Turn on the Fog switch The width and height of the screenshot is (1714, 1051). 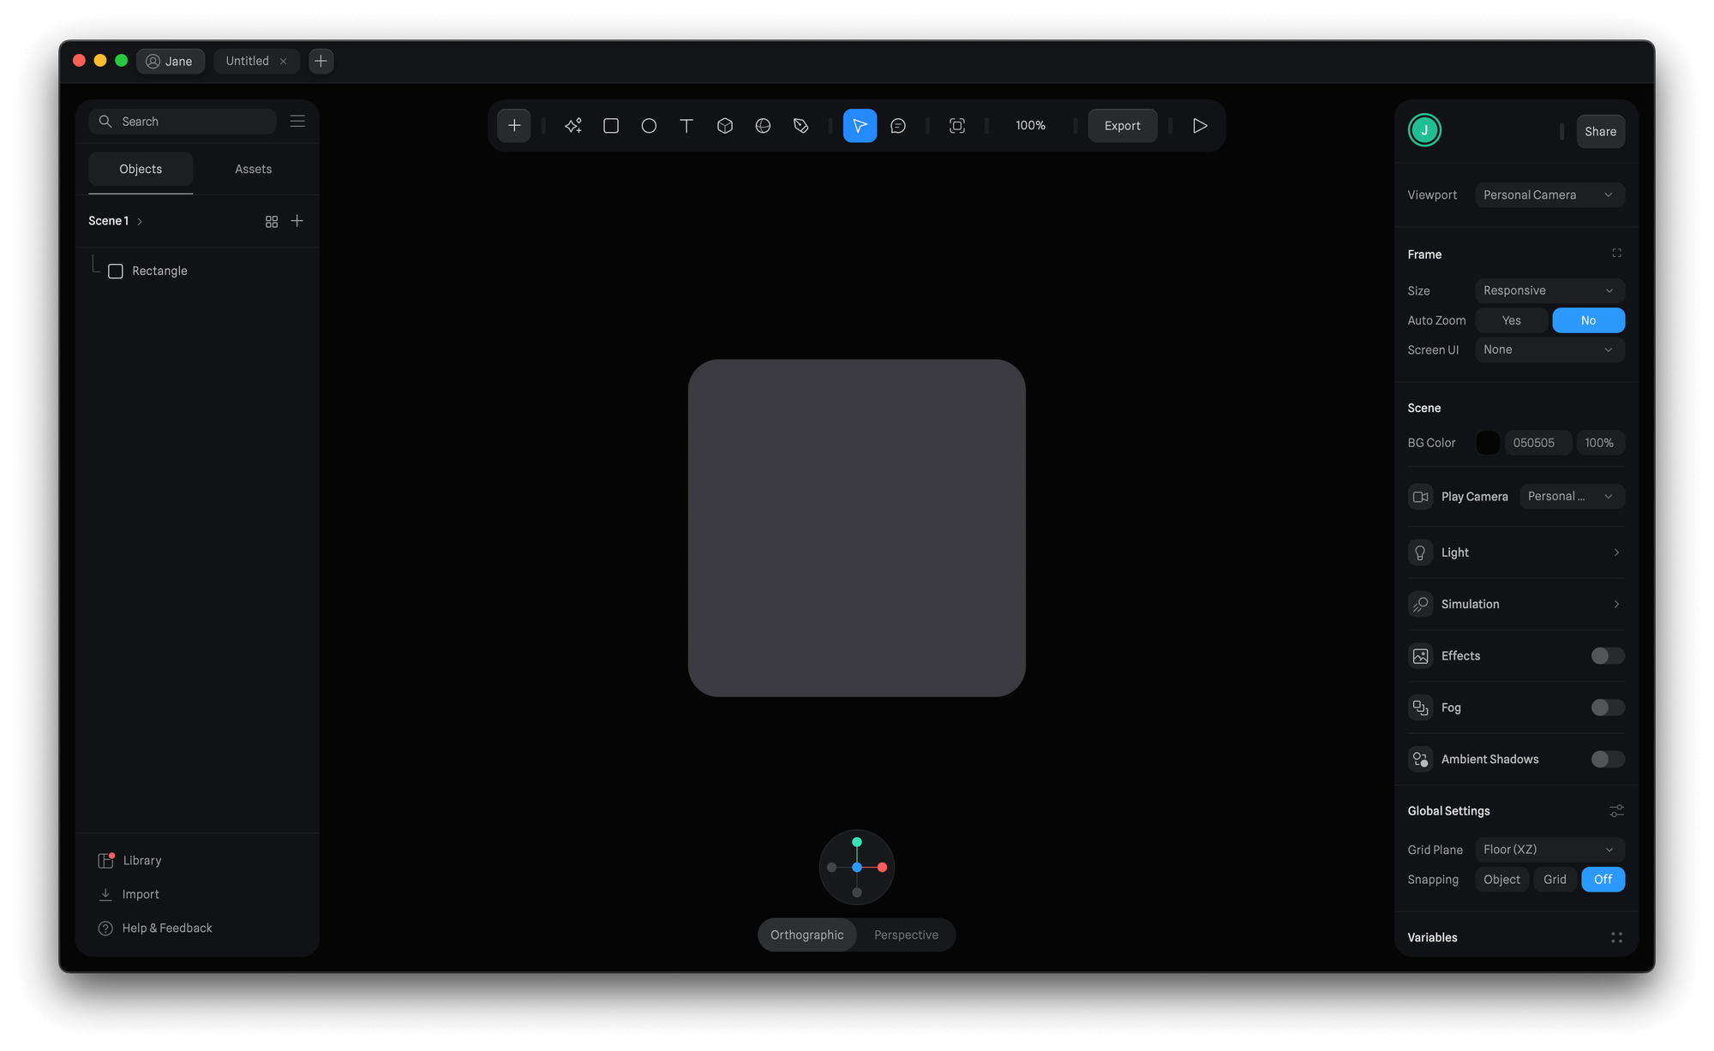tap(1607, 708)
